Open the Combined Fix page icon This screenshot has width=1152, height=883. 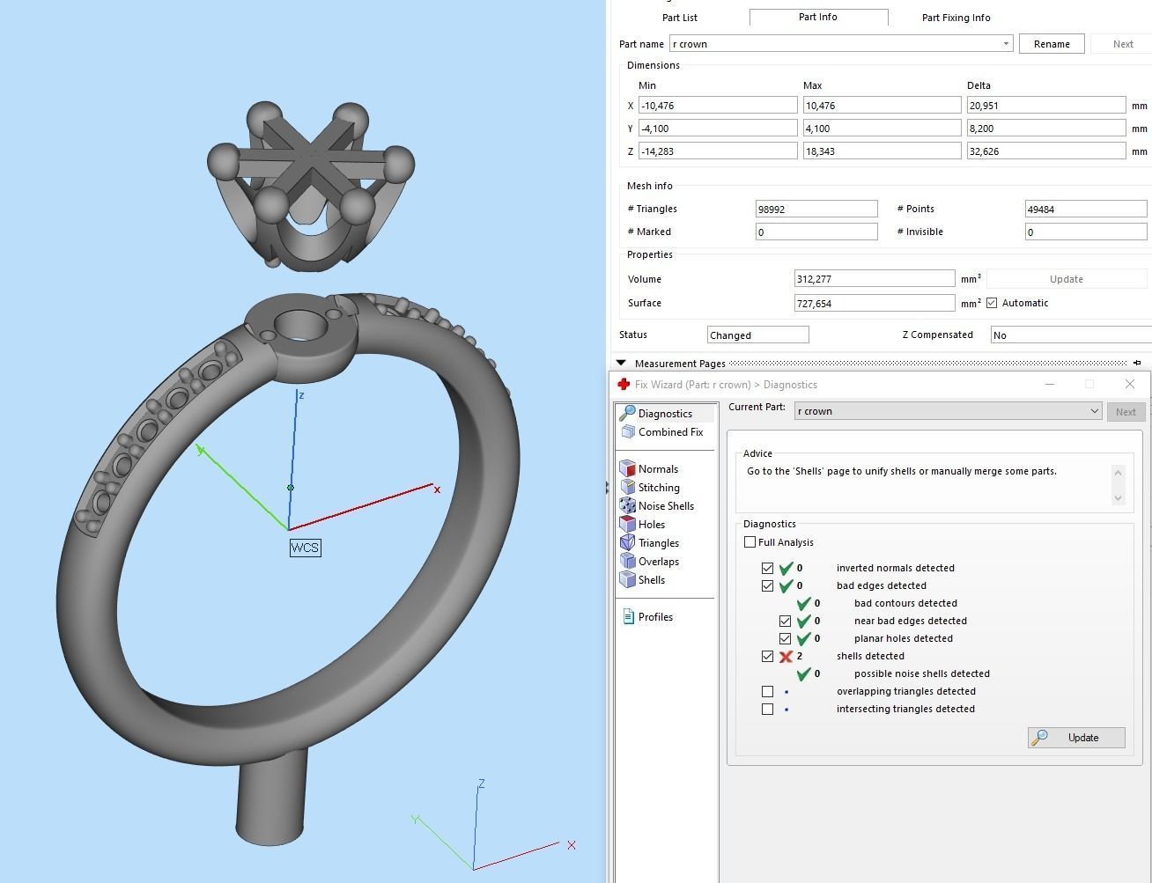point(628,431)
